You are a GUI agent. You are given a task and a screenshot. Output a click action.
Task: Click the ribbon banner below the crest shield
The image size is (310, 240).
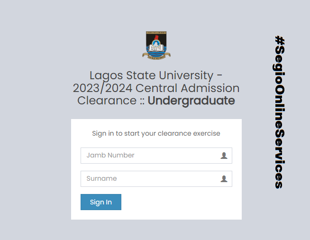(x=156, y=56)
